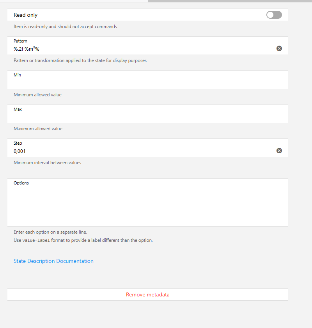This screenshot has width=312, height=328.
Task: Click the Max field label
Action: tap(18, 109)
